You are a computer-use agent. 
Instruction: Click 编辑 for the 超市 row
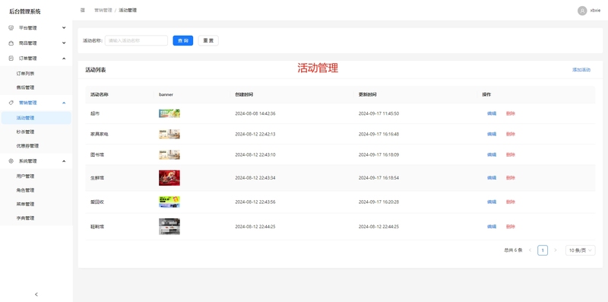(492, 114)
